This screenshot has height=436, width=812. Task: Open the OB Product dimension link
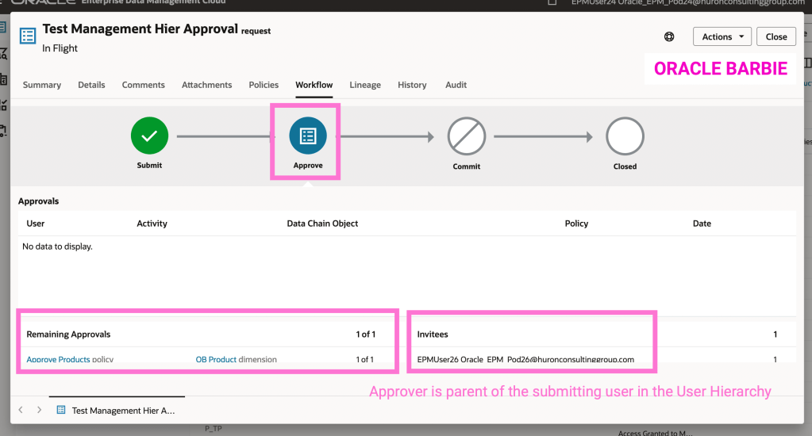pos(216,359)
